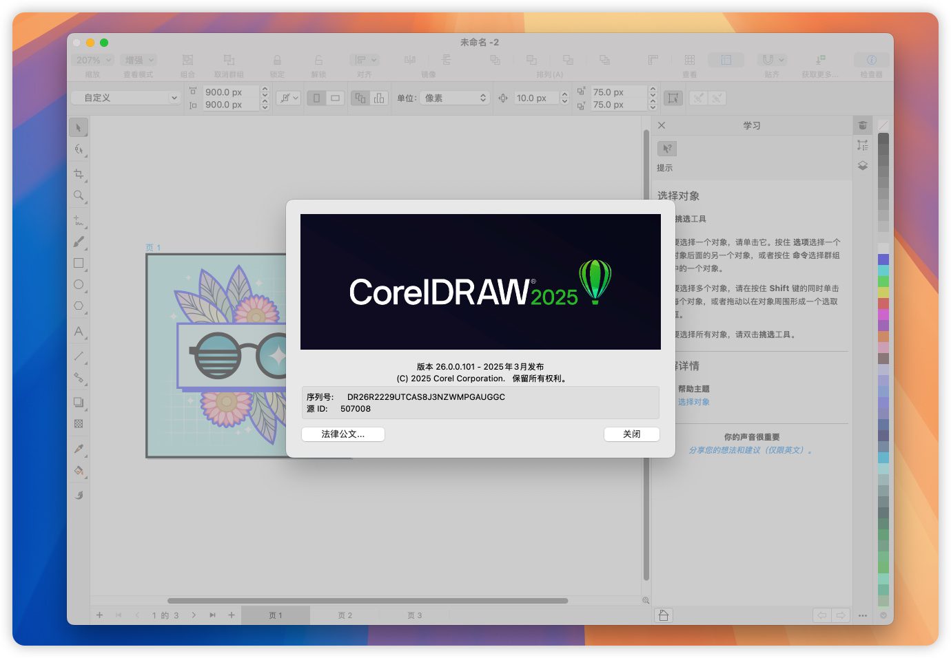
Task: Toggle apply layout to all pages
Action: (x=360, y=98)
